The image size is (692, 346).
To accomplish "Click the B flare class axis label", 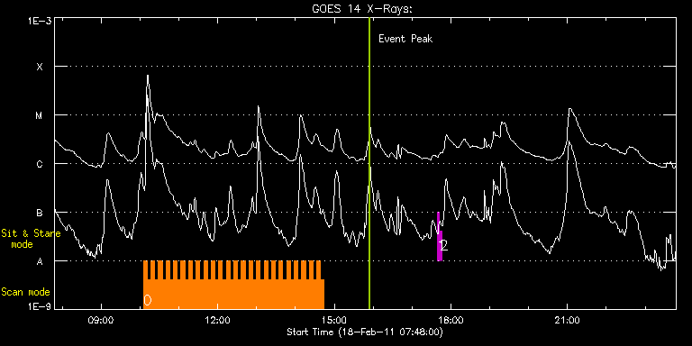I will pos(40,213).
